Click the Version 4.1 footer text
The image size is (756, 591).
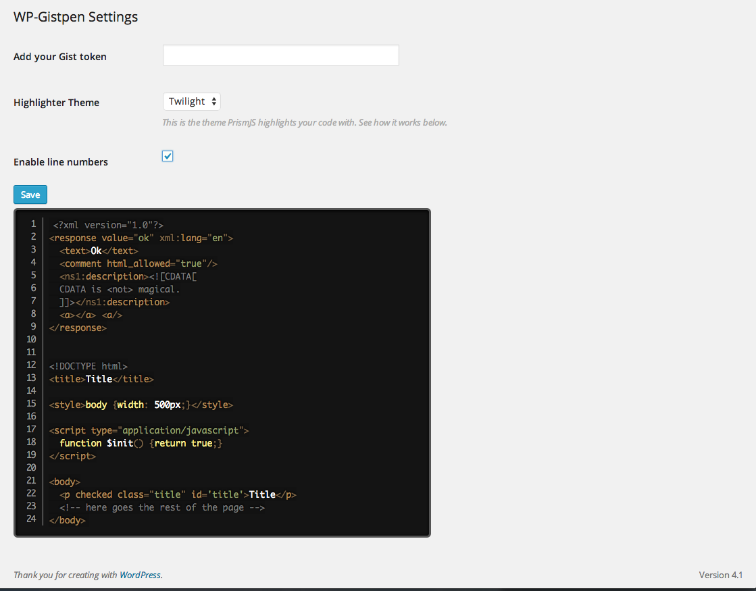click(x=720, y=575)
